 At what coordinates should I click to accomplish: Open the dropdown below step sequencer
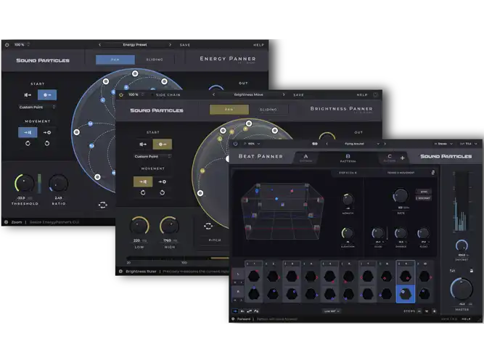tap(332, 311)
